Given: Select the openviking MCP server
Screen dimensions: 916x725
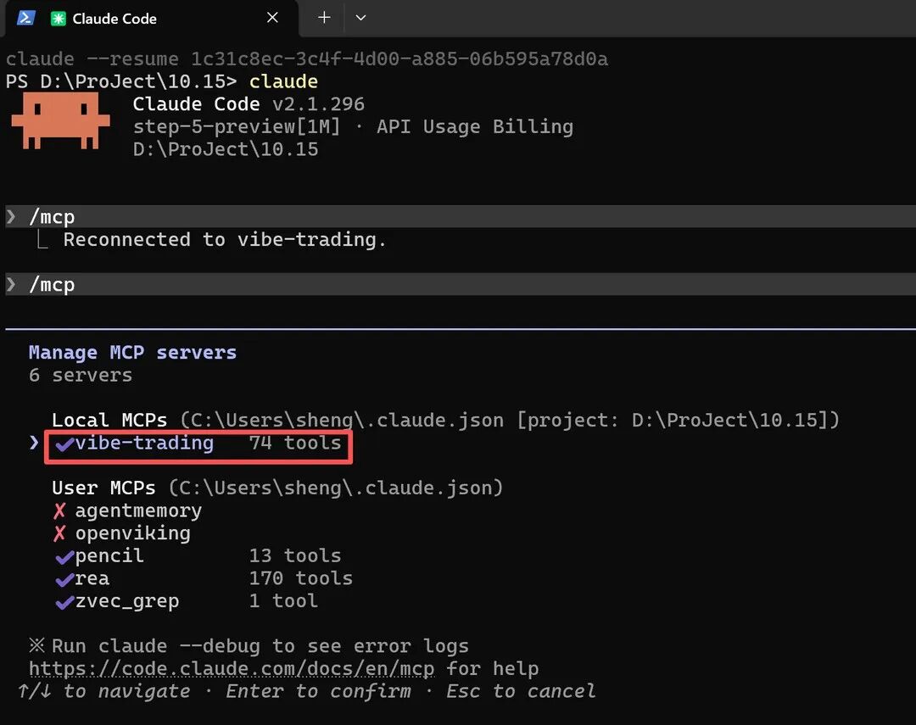Looking at the screenshot, I should coord(132,533).
